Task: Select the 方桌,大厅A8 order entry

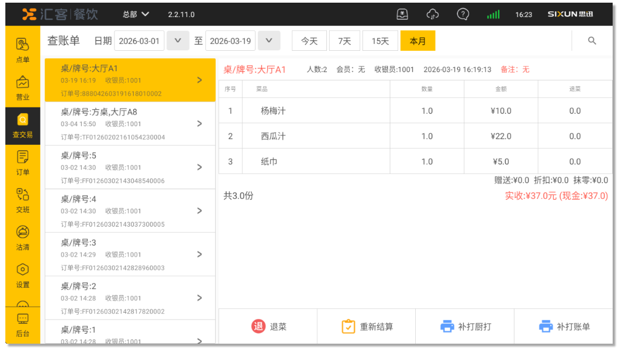Action: (130, 123)
